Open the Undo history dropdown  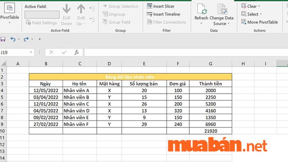pyautogui.click(x=19, y=39)
